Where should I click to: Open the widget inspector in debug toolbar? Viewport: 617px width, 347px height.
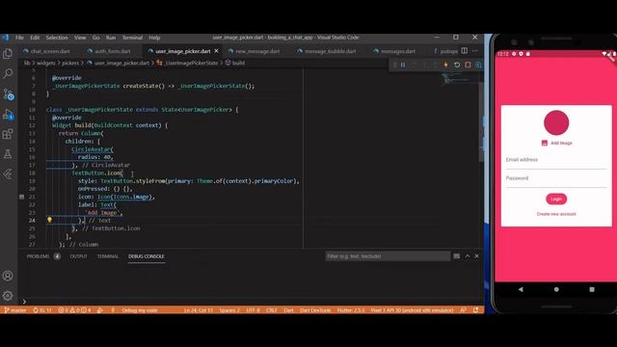[478, 65]
